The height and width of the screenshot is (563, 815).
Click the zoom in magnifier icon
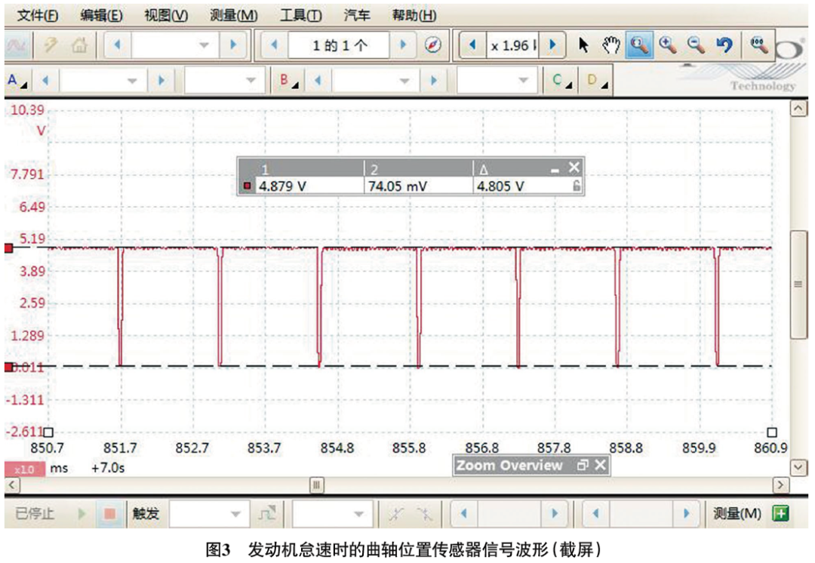[667, 45]
